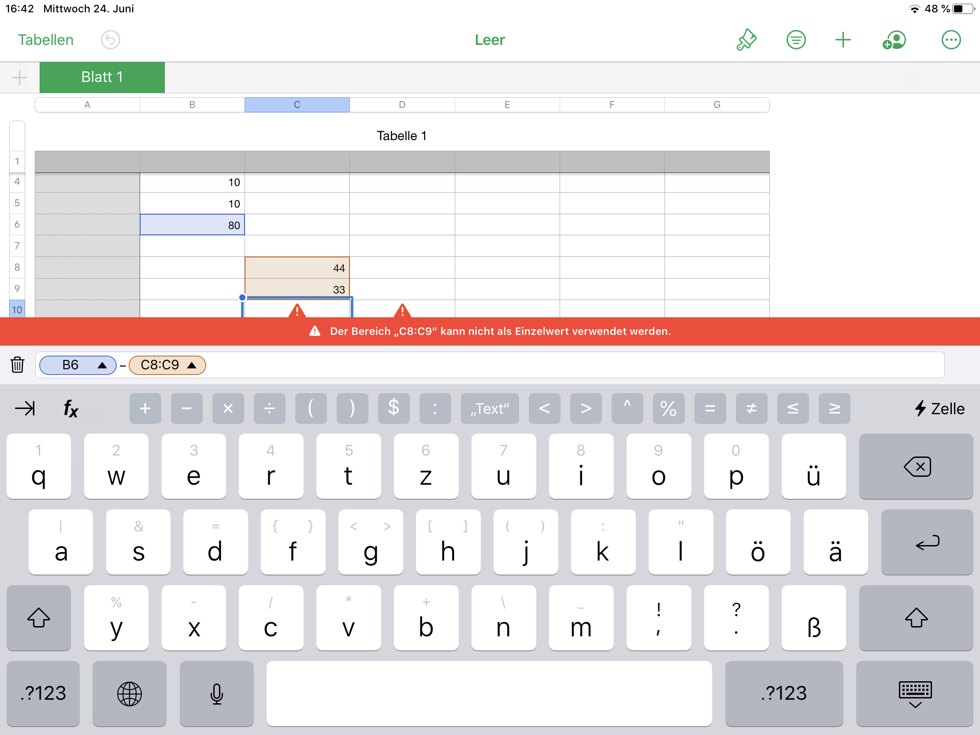
Task: Select the Blatt 1 sheet tab
Action: point(102,77)
